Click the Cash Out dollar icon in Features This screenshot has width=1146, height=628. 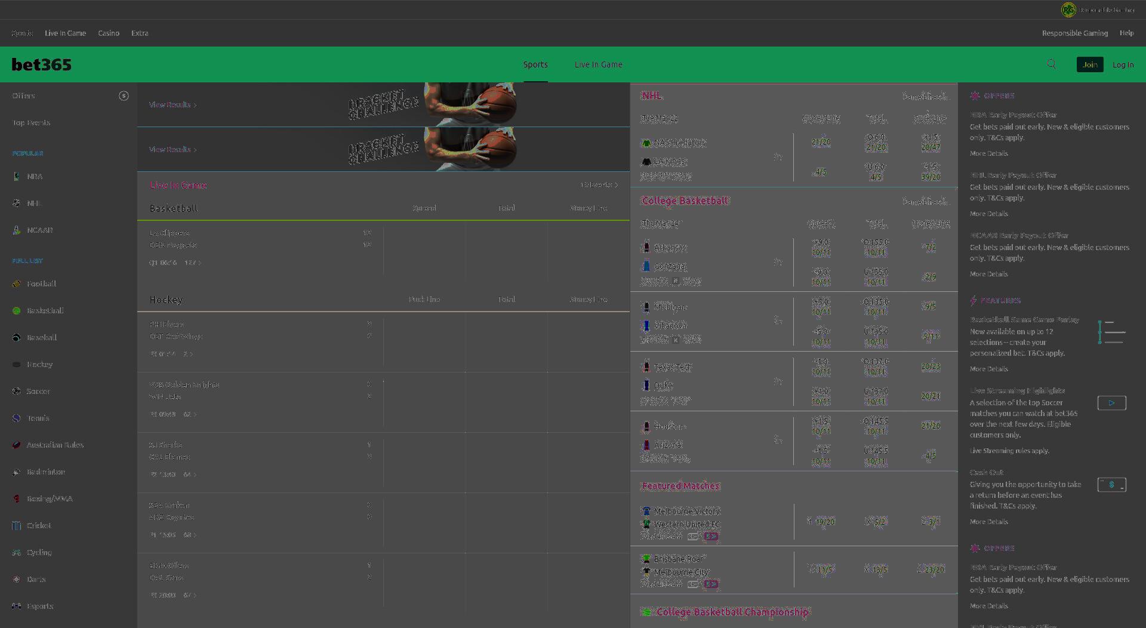tap(1111, 485)
